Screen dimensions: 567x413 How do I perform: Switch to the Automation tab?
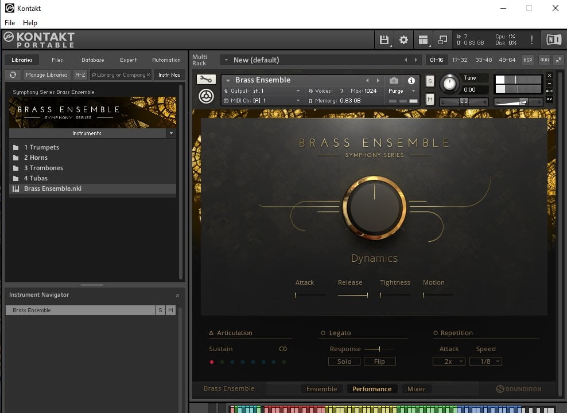pyautogui.click(x=166, y=60)
